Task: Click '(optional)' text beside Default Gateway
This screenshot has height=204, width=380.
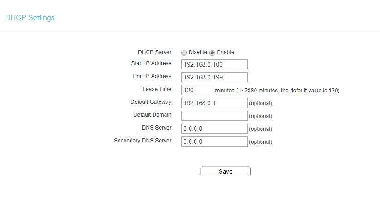Action: [x=261, y=103]
